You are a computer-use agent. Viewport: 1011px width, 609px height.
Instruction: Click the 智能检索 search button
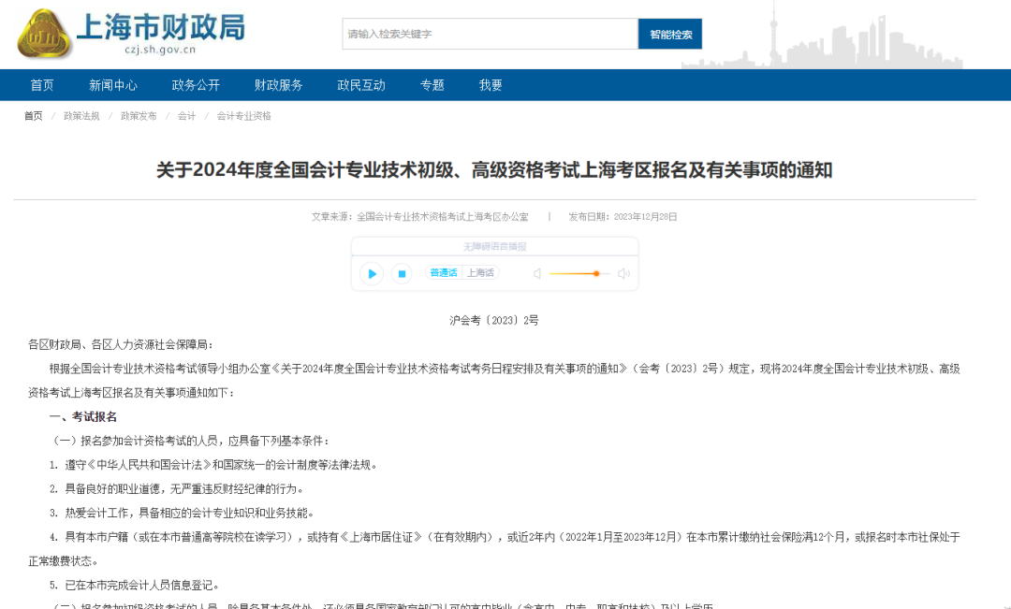669,33
